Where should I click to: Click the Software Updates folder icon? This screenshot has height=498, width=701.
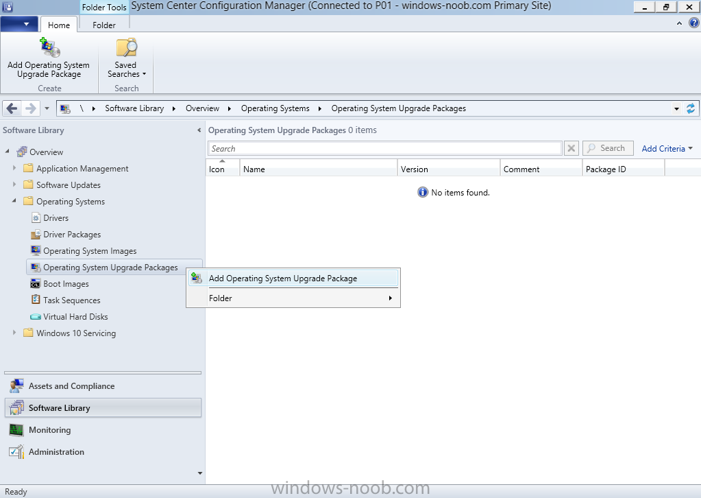(28, 185)
